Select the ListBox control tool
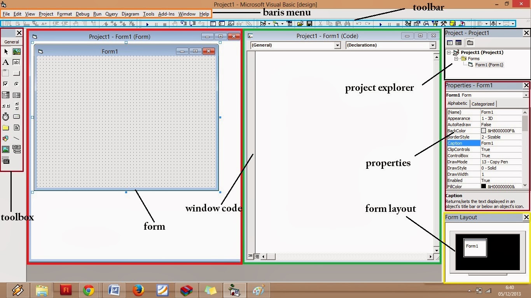Screen dimensions: 531x298 pos(17,95)
